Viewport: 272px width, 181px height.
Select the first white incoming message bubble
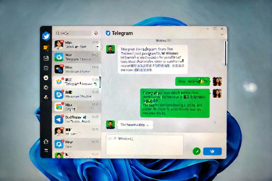pos(153,59)
